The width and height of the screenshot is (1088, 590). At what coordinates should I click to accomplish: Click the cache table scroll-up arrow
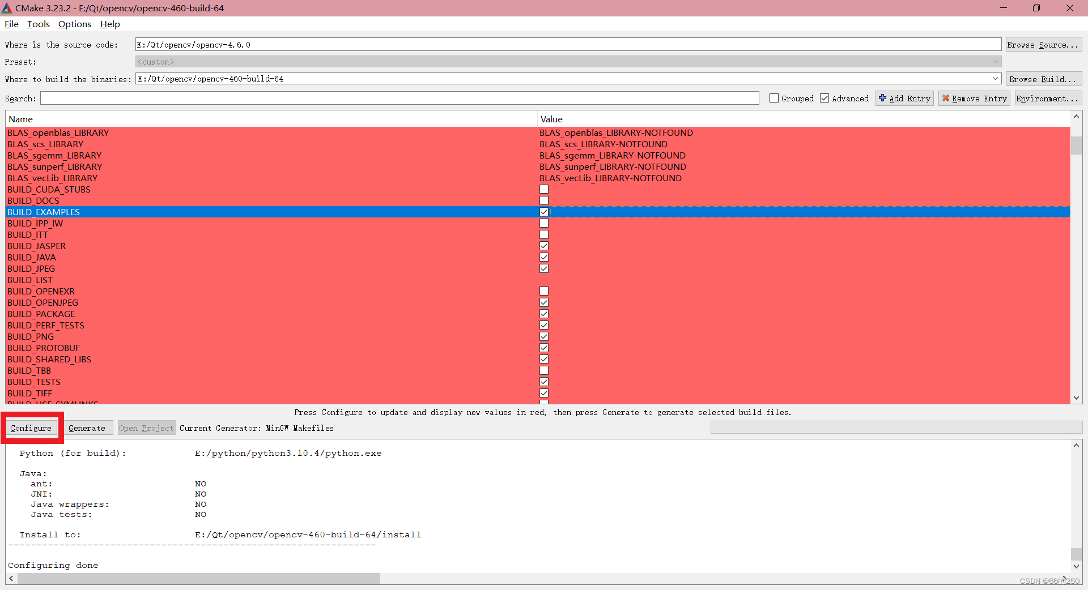(1076, 117)
